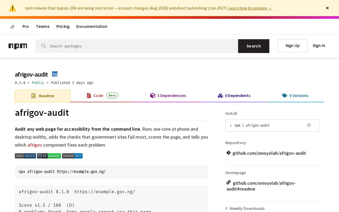Toggle dark mode moon icon
This screenshot has height=212, width=339.
[12, 26]
